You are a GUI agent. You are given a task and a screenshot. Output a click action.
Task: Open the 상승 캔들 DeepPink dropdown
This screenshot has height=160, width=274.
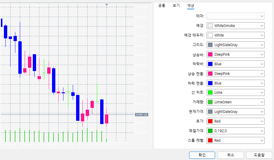tap(236, 73)
